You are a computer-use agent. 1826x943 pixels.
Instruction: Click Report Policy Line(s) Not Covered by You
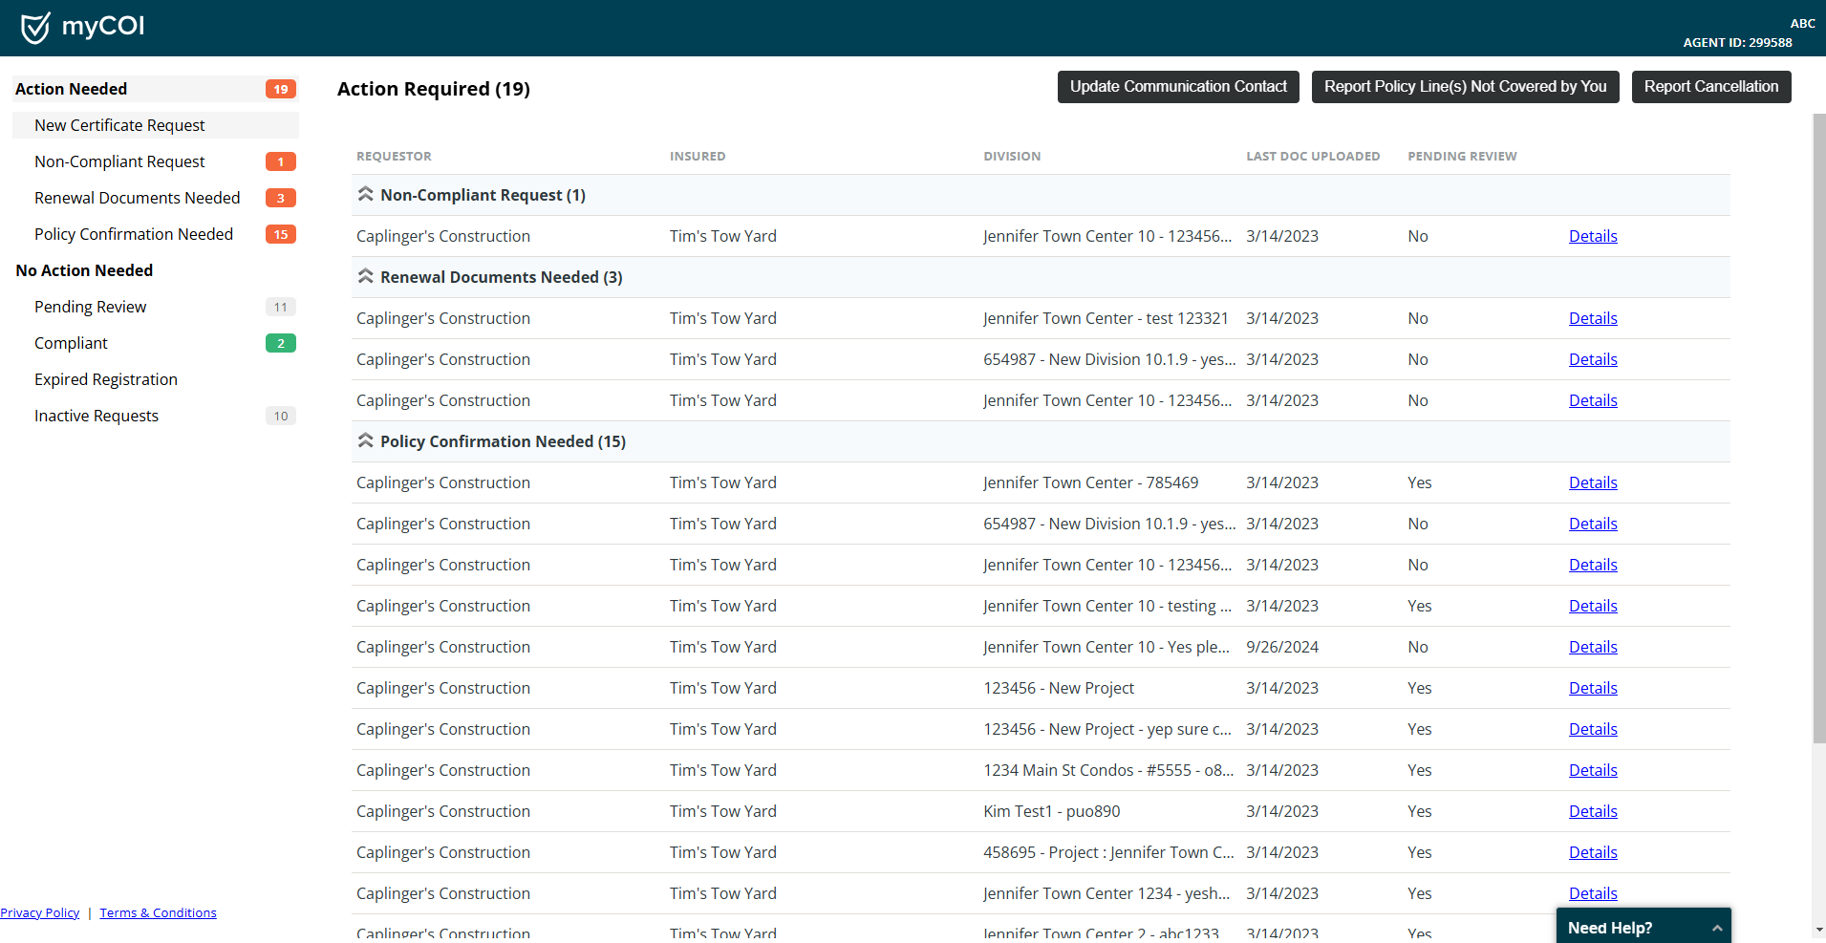click(x=1465, y=86)
